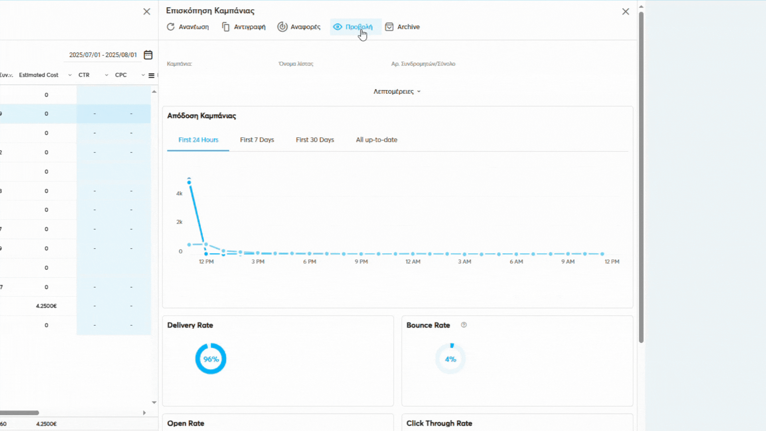Viewport: 766px width, 431px height.
Task: Open Αναφορές reports icon
Action: (x=282, y=27)
